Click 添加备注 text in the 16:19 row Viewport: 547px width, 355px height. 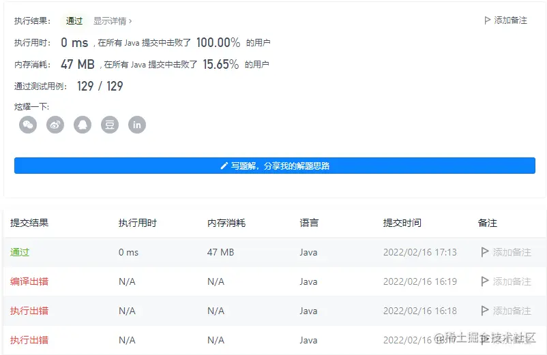pos(512,281)
